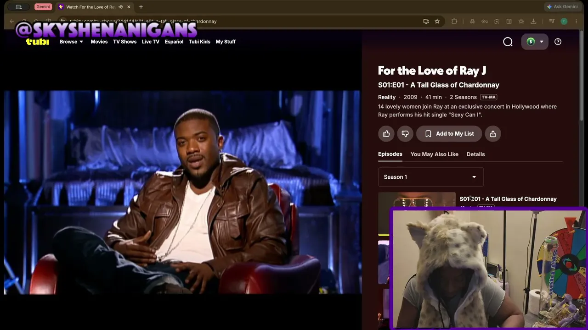Open the Tubi search icon

508,42
